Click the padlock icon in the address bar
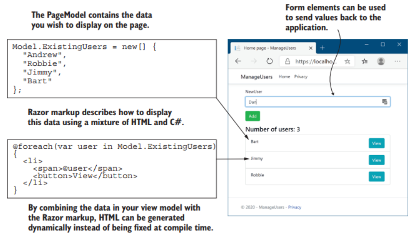416x234 pixels. [287, 61]
